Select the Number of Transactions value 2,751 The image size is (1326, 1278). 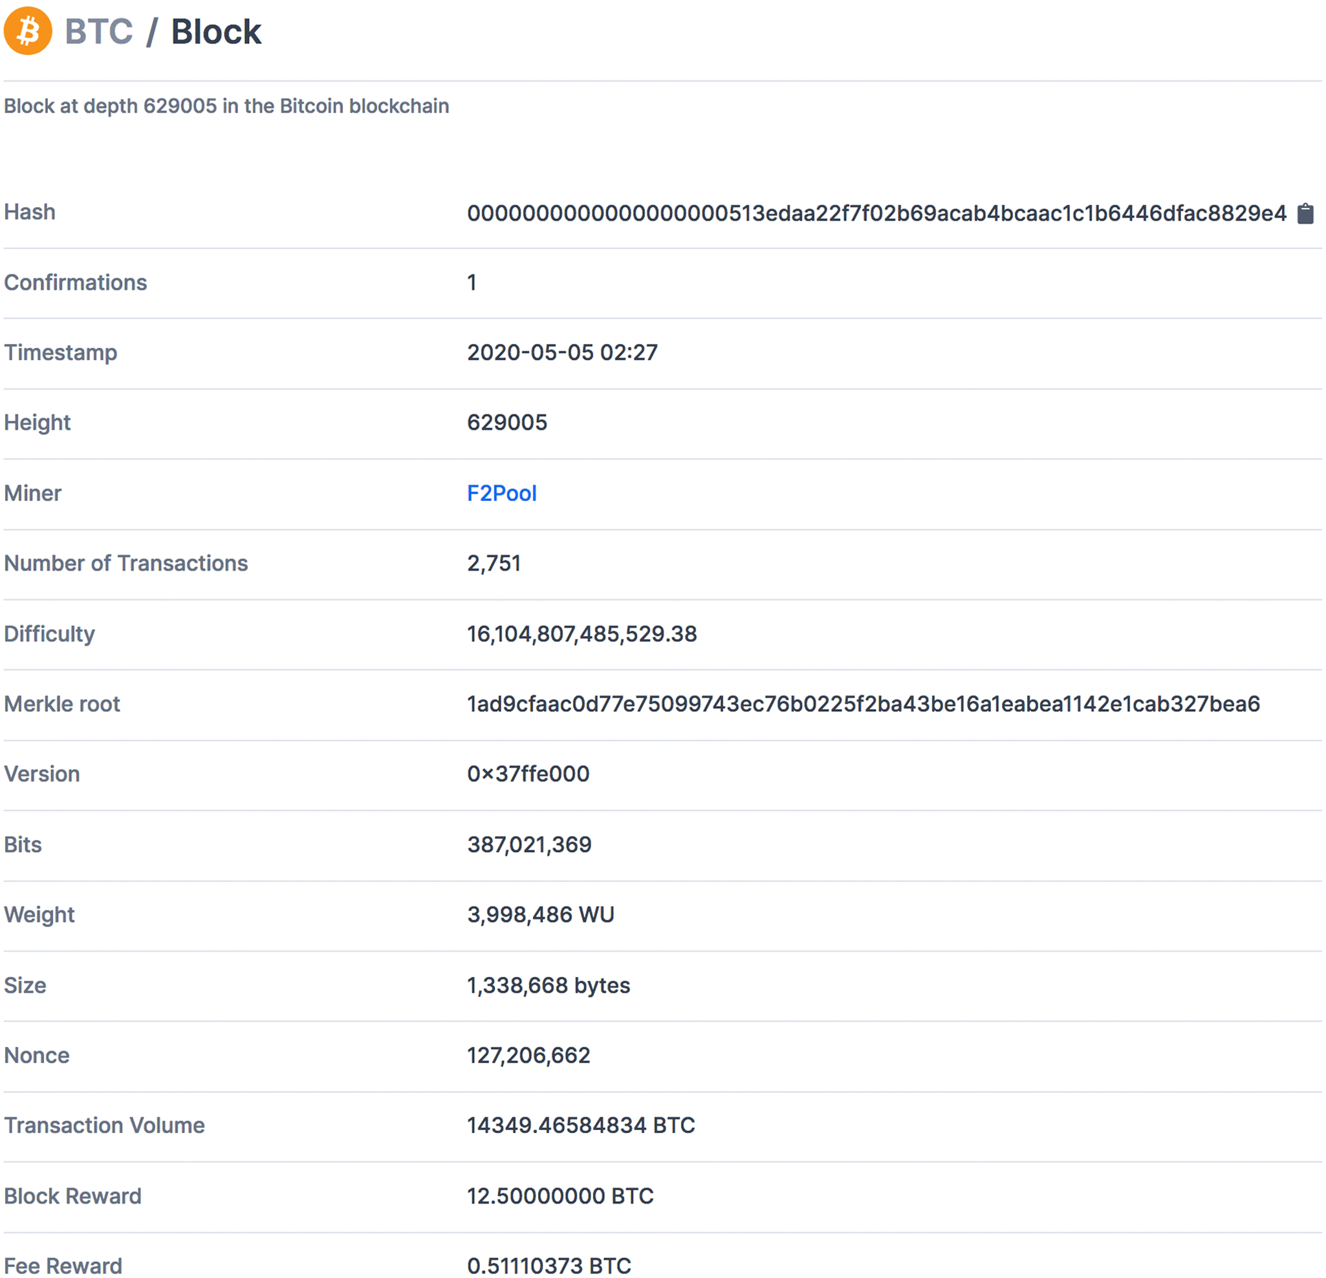tap(494, 563)
